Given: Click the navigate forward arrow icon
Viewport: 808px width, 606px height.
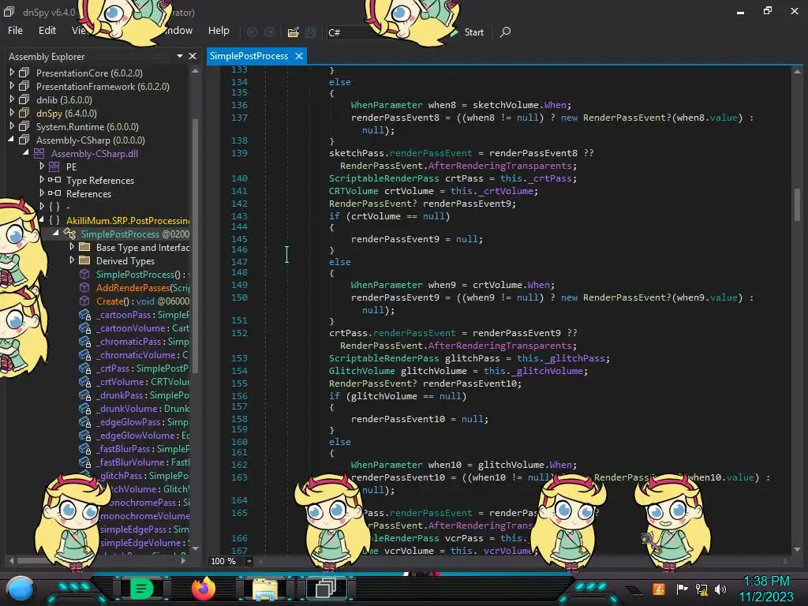Looking at the screenshot, I should (269, 32).
